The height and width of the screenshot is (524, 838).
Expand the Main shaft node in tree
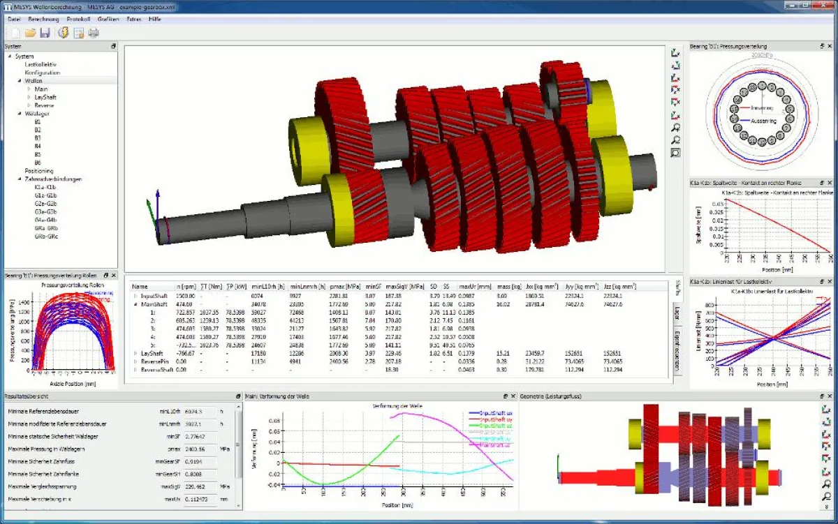click(x=29, y=89)
